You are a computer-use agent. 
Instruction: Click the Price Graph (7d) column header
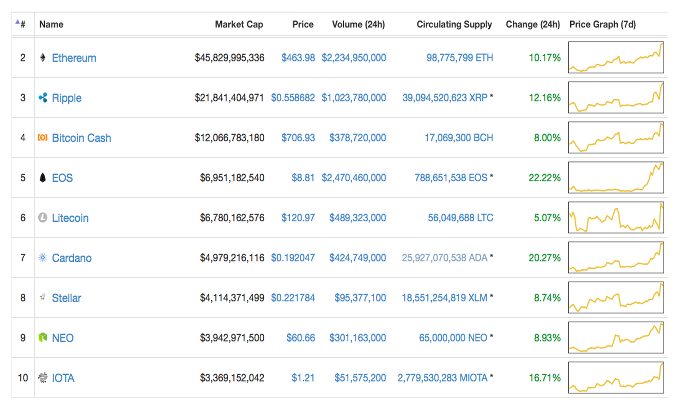[603, 24]
